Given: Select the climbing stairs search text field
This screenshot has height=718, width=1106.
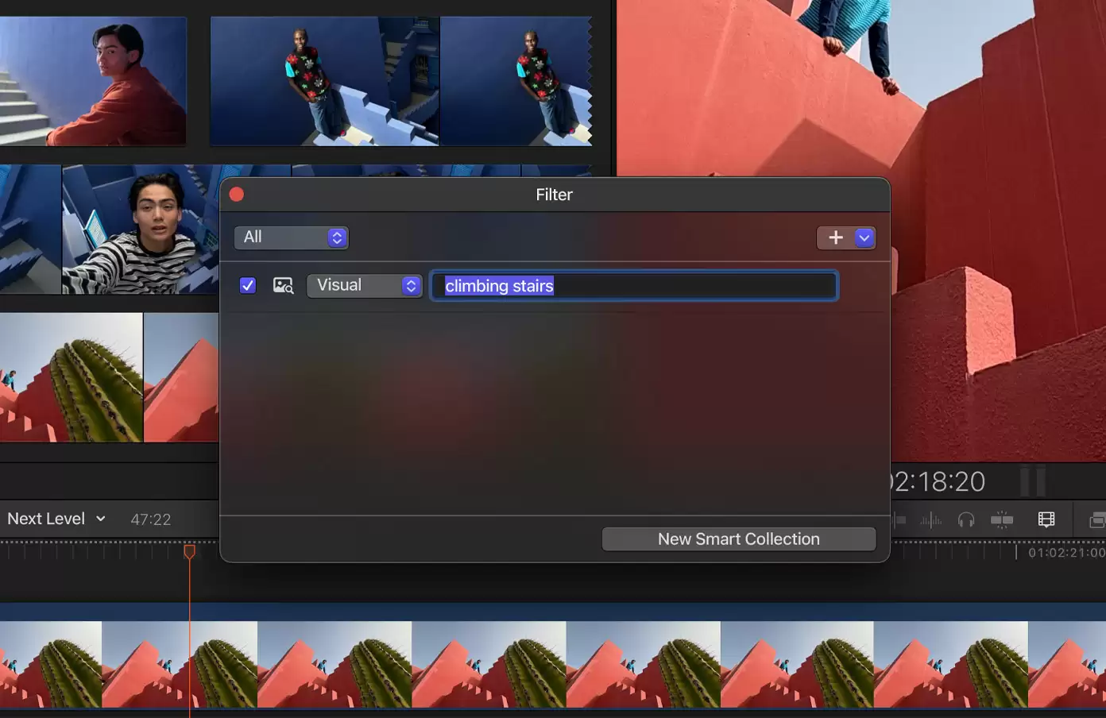Looking at the screenshot, I should click(x=633, y=285).
